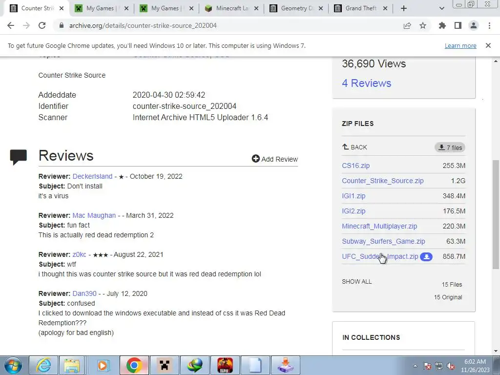The width and height of the screenshot is (500, 375).
Task: Show hidden system tray icons
Action: [415, 366]
